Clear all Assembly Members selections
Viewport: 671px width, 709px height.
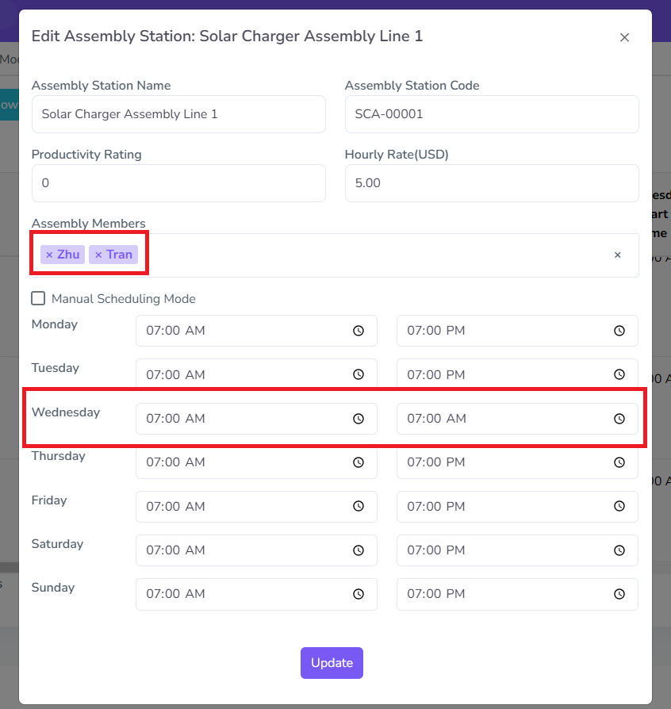point(617,255)
